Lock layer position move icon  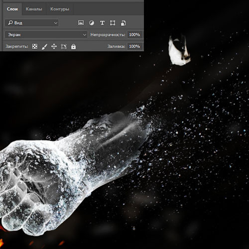[x=54, y=46]
